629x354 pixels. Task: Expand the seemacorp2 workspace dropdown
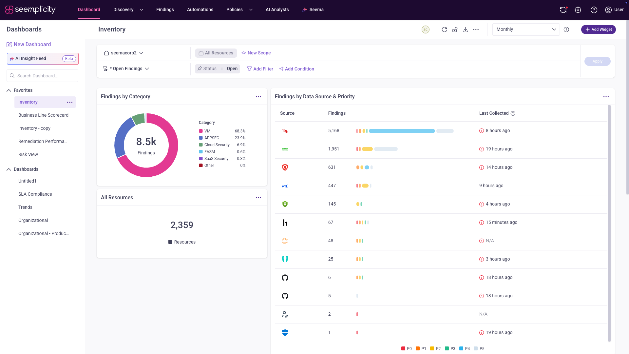pyautogui.click(x=124, y=53)
